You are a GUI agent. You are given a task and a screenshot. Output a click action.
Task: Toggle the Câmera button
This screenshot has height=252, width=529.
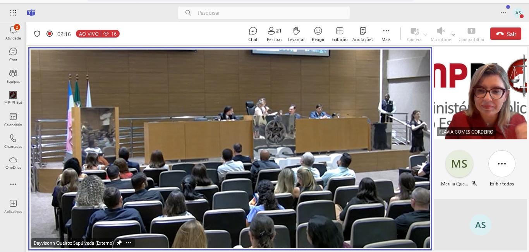coord(414,34)
